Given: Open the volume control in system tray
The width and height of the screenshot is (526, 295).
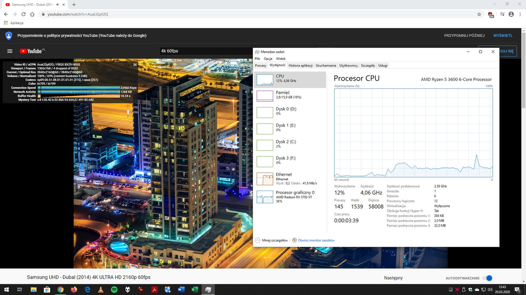Looking at the screenshot, I should click(x=490, y=290).
